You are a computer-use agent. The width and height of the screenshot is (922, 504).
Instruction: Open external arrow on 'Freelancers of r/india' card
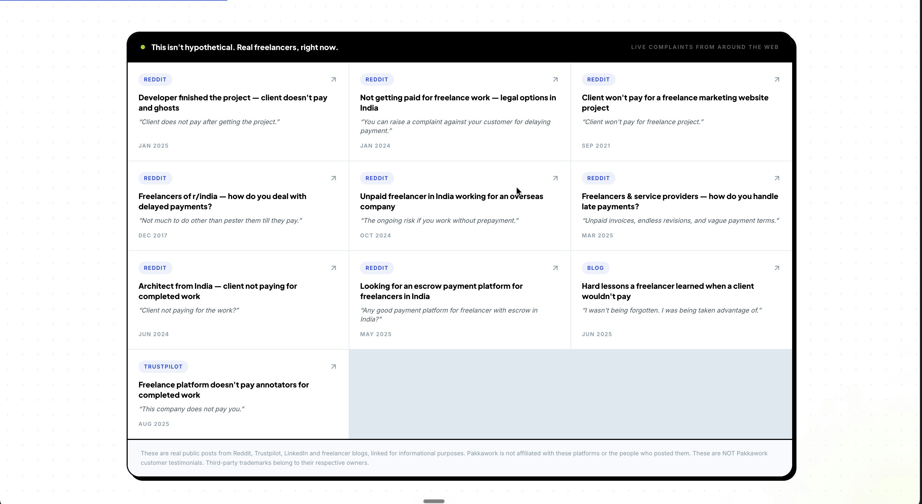pos(334,178)
